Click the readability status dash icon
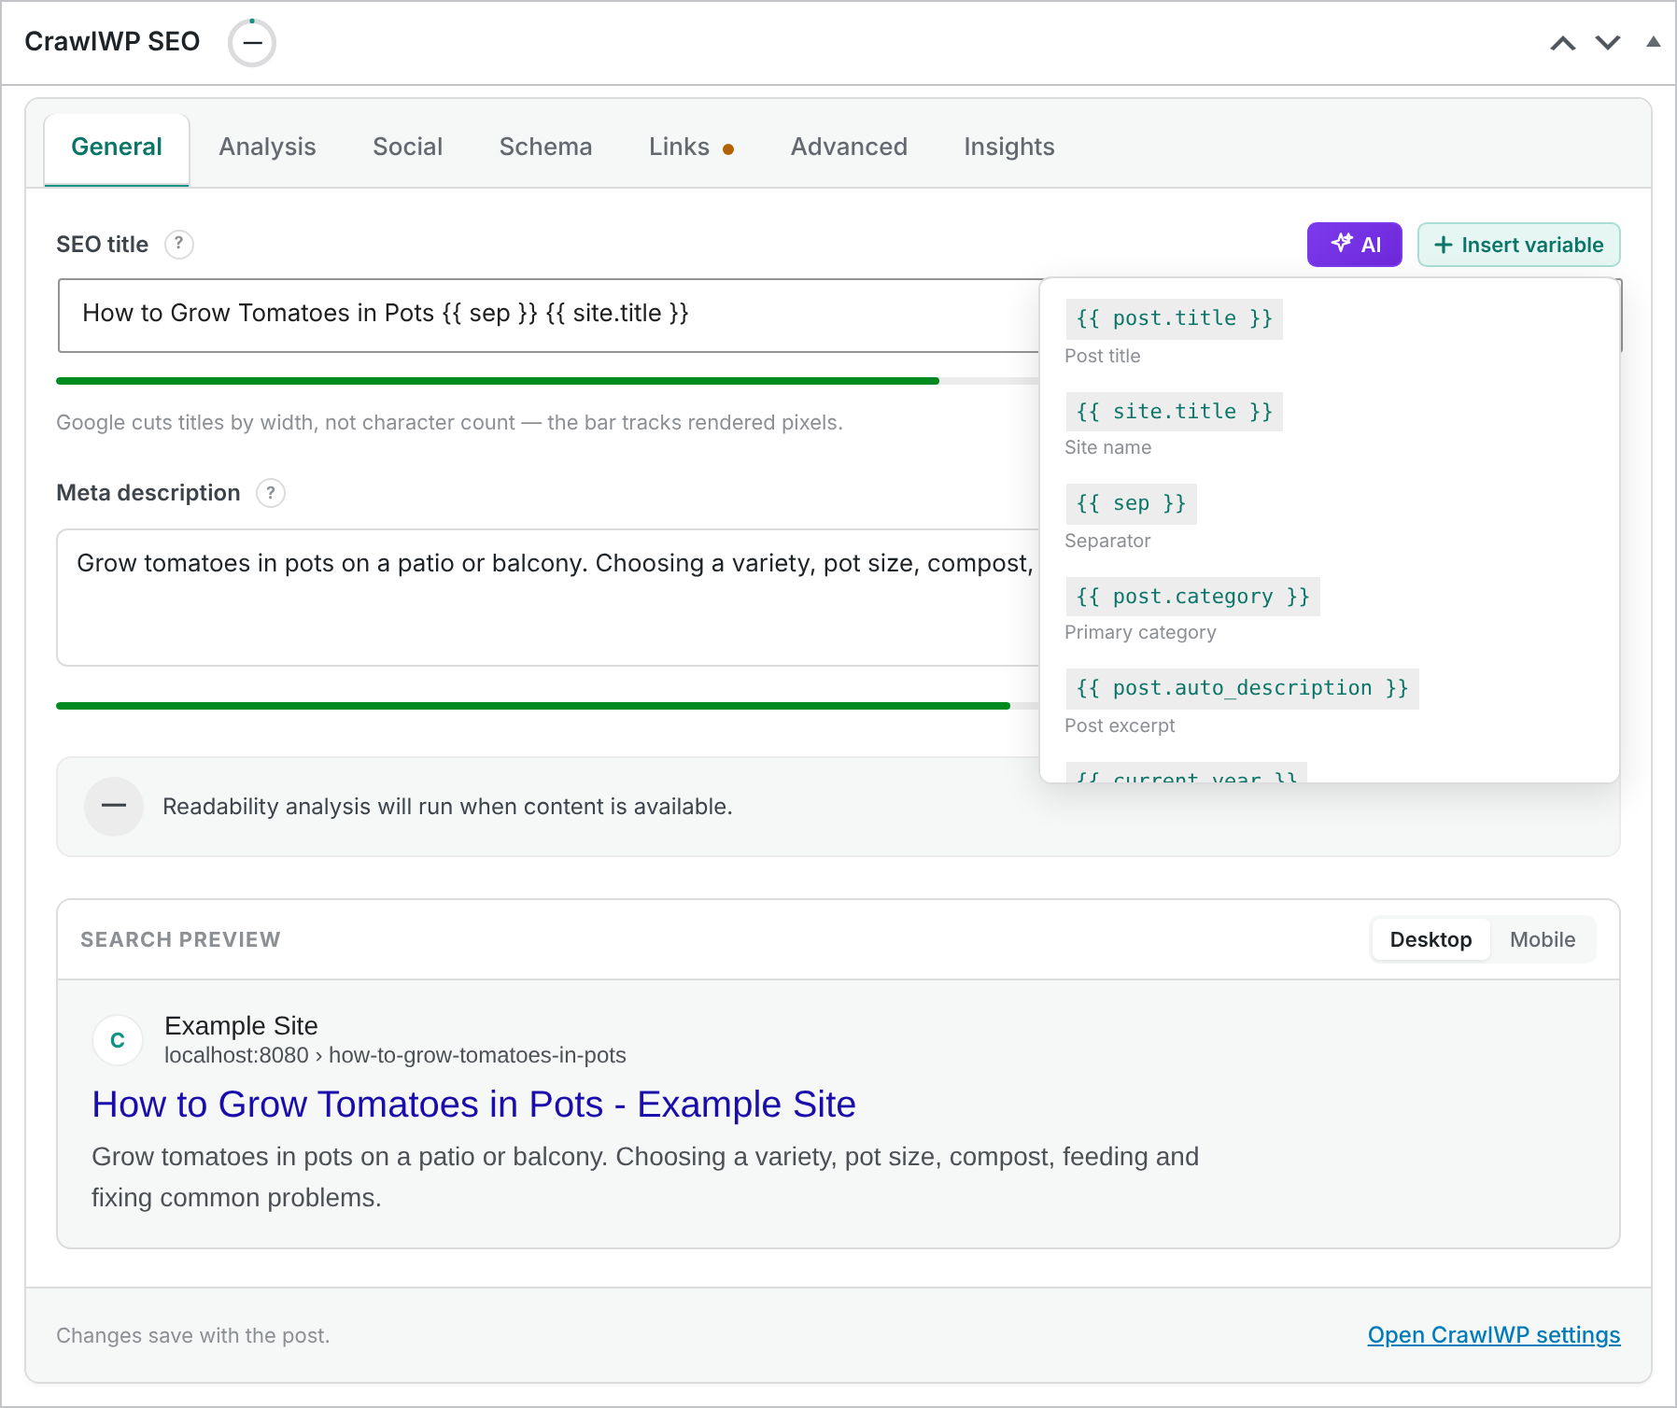This screenshot has height=1408, width=1677. click(x=114, y=807)
